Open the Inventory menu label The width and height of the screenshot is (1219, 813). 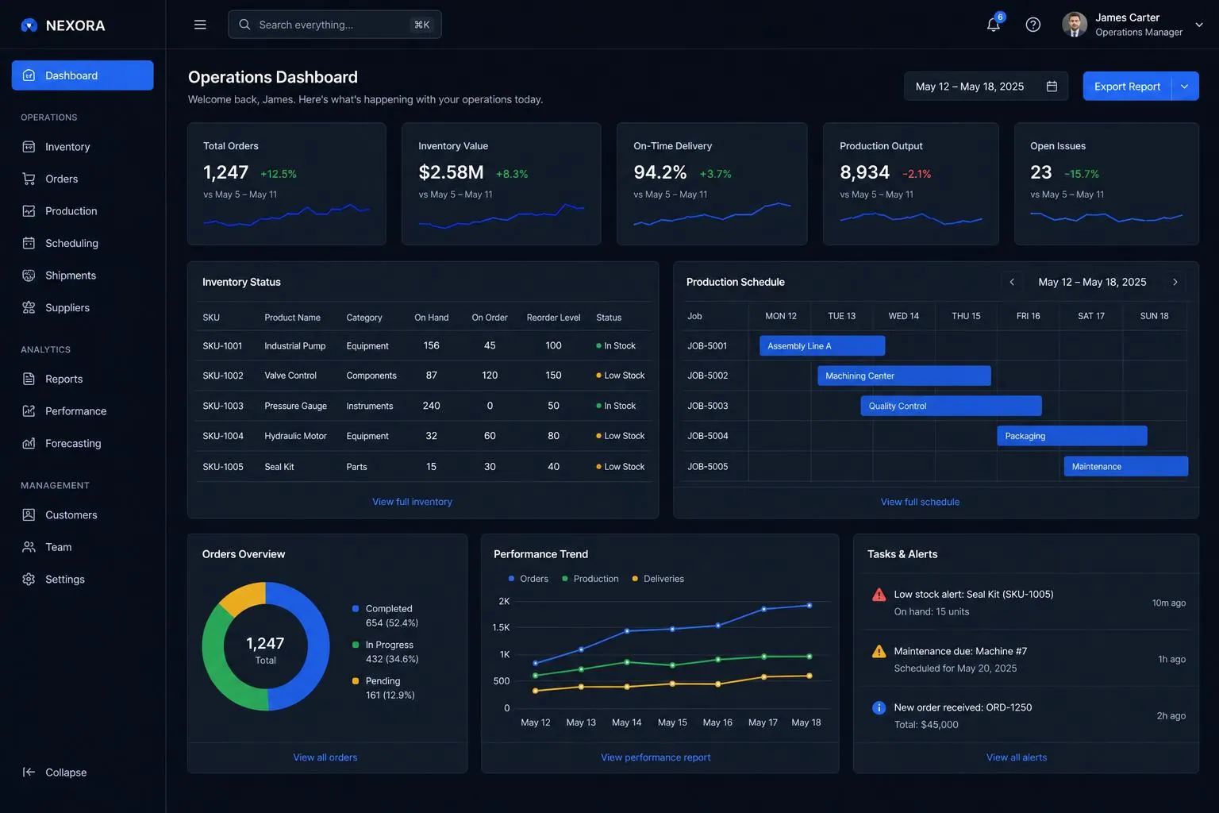[x=67, y=147]
